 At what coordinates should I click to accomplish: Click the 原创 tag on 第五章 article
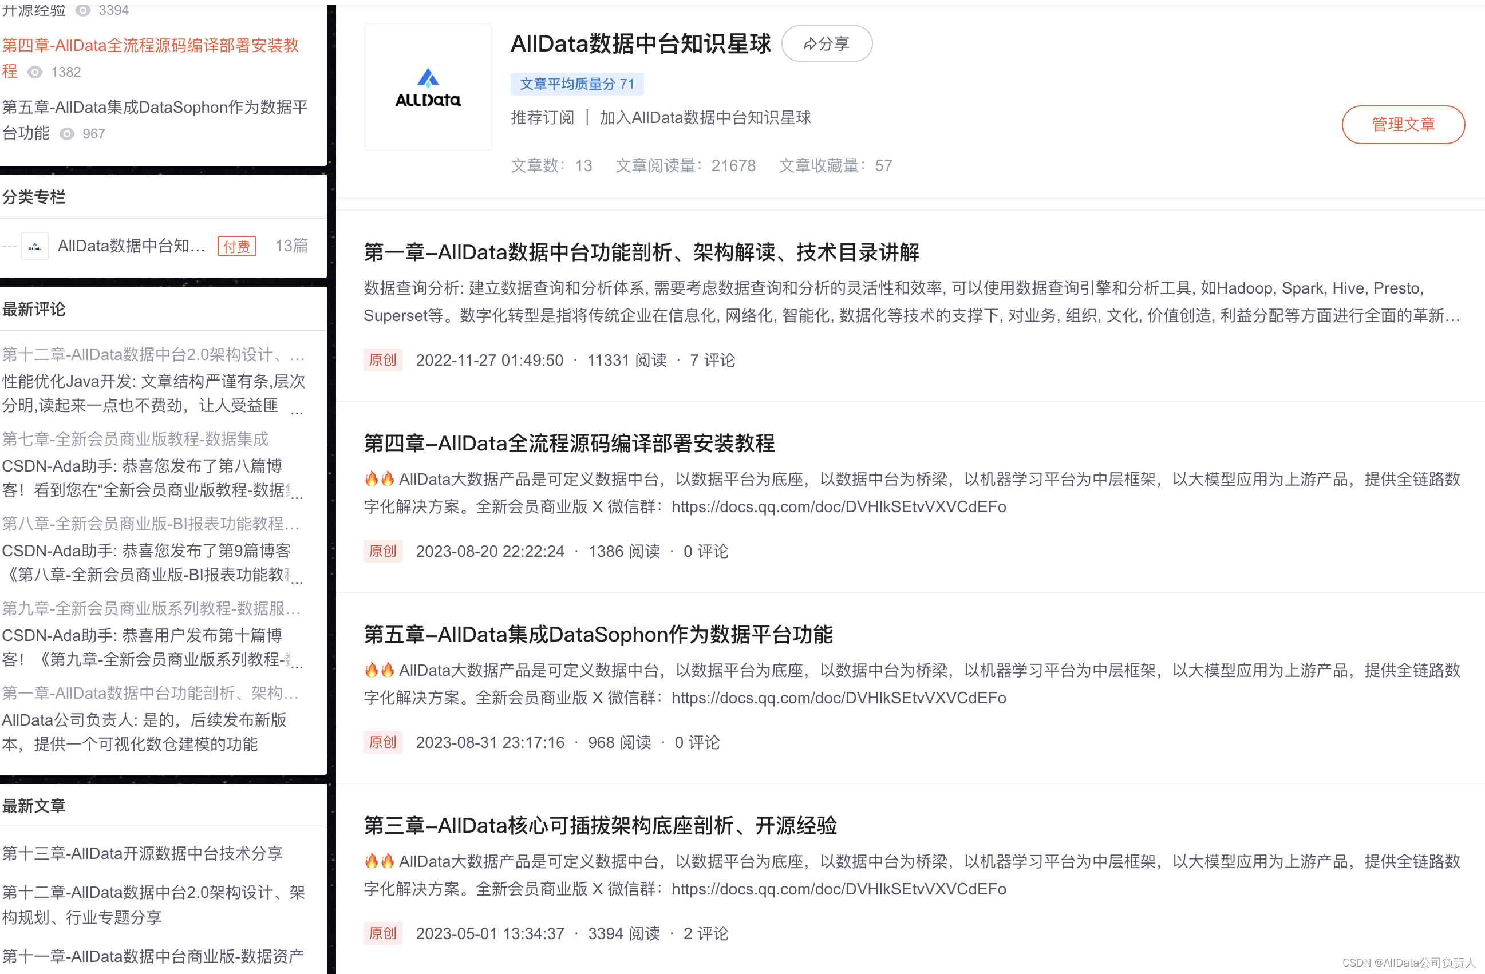382,742
